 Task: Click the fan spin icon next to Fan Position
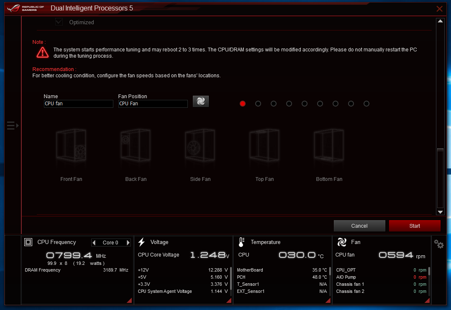tap(200, 101)
